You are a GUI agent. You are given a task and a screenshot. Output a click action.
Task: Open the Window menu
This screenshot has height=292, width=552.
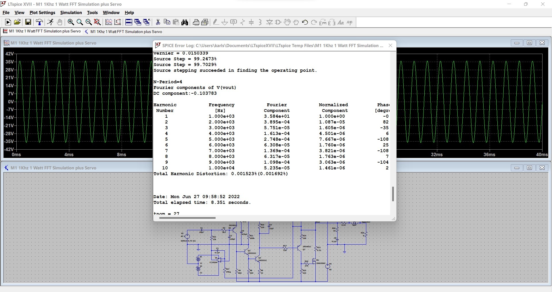click(111, 13)
